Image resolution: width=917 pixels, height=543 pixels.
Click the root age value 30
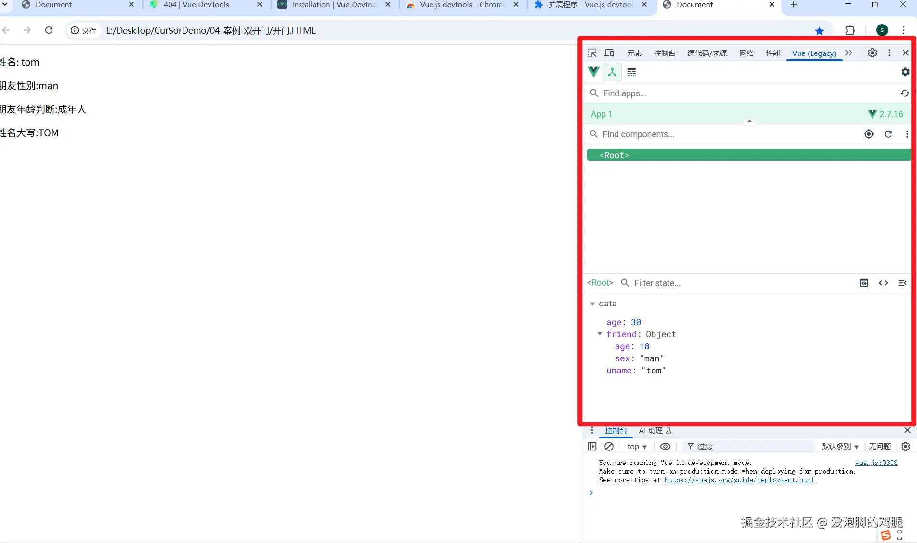636,322
